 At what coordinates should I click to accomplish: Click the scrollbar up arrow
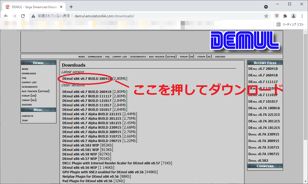(x=305, y=31)
